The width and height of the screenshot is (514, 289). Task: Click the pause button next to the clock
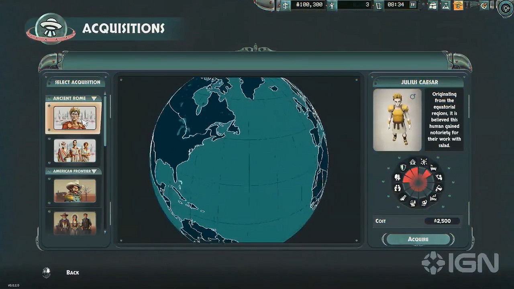coord(413,5)
